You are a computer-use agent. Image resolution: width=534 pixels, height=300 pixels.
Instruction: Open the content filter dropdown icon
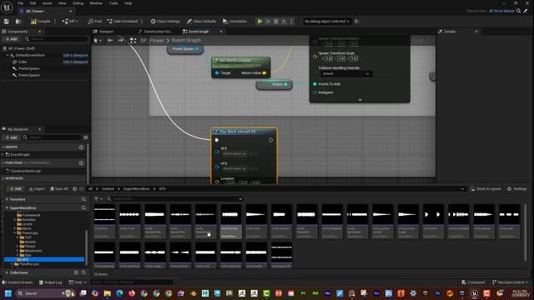(x=98, y=199)
